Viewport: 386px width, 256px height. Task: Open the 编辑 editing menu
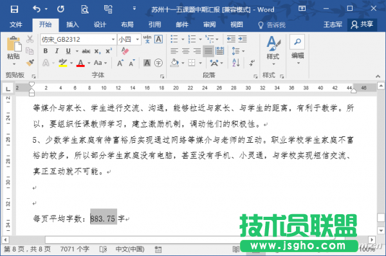point(297,50)
